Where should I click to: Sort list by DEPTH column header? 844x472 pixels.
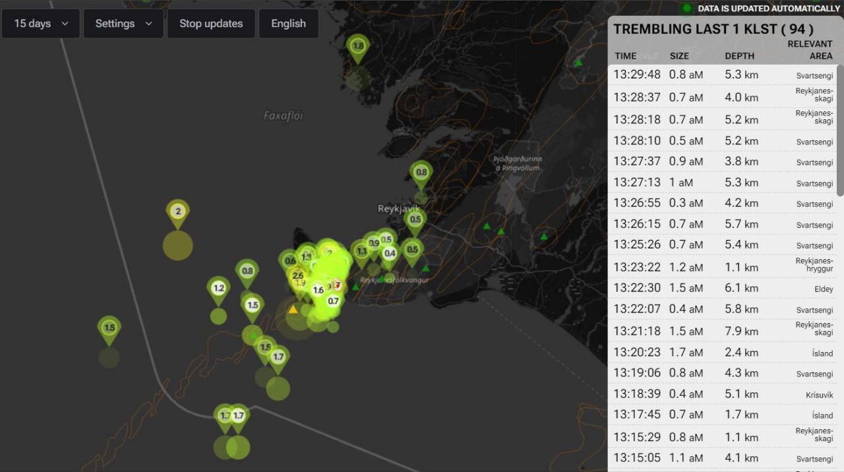pos(739,56)
